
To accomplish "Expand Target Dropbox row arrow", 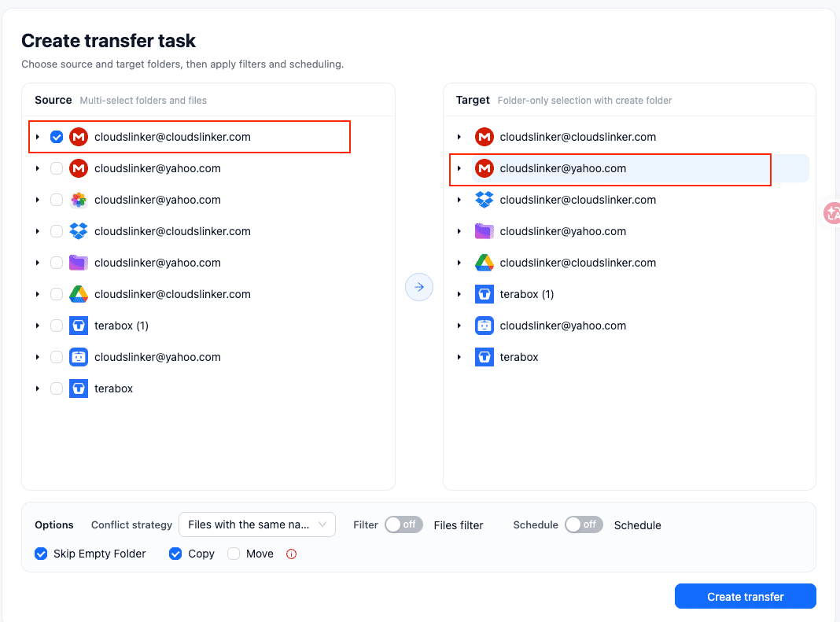I will click(459, 200).
